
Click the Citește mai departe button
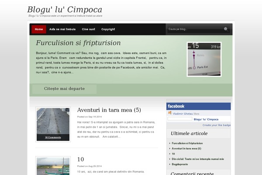coord(64,89)
